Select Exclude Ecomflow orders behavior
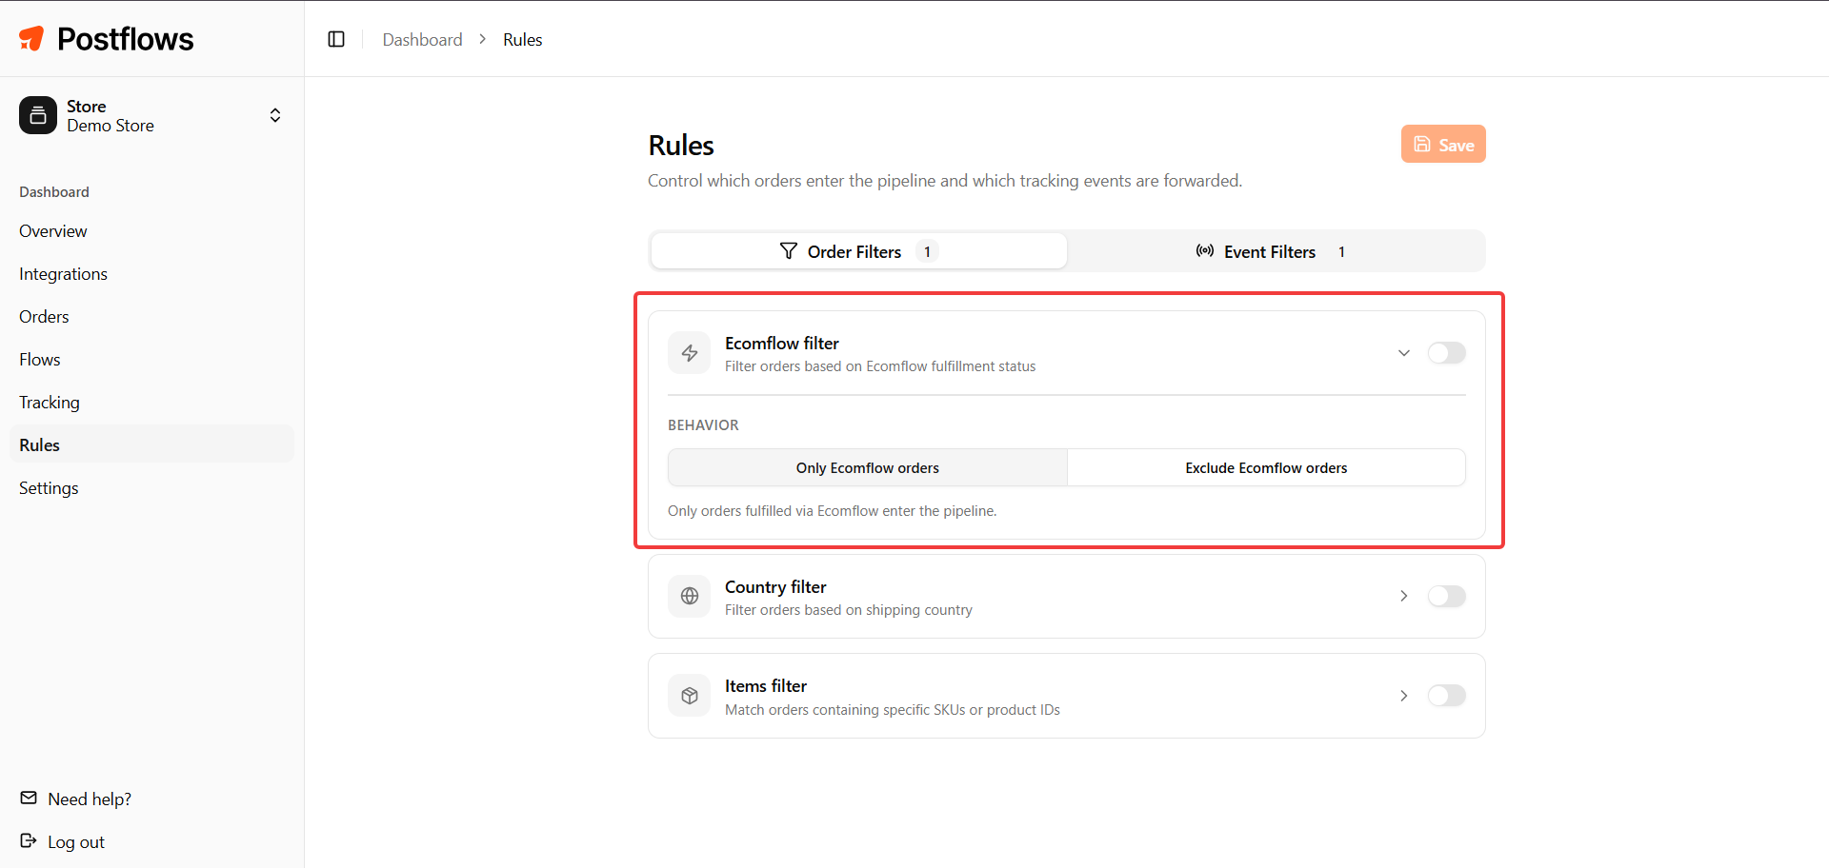Viewport: 1829px width, 868px height. point(1266,467)
